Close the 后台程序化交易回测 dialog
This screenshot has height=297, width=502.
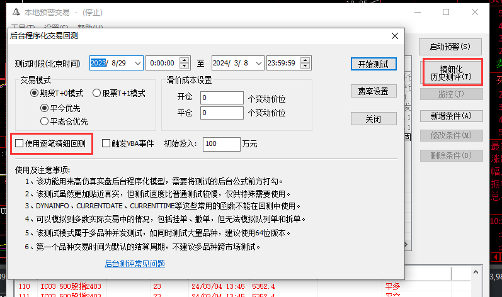395,36
